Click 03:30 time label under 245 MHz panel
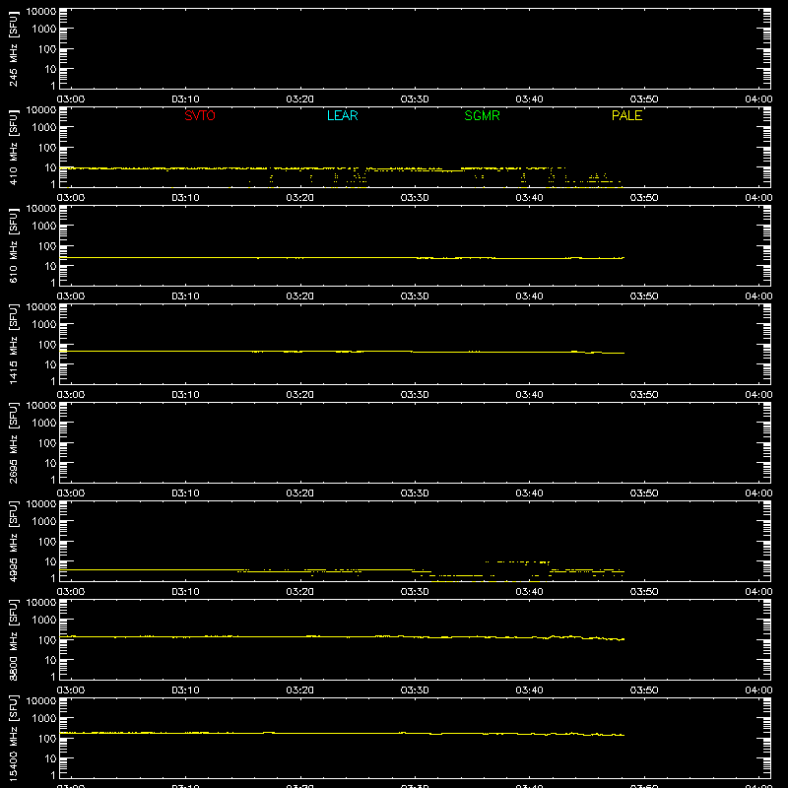788x788 pixels. 415,99
